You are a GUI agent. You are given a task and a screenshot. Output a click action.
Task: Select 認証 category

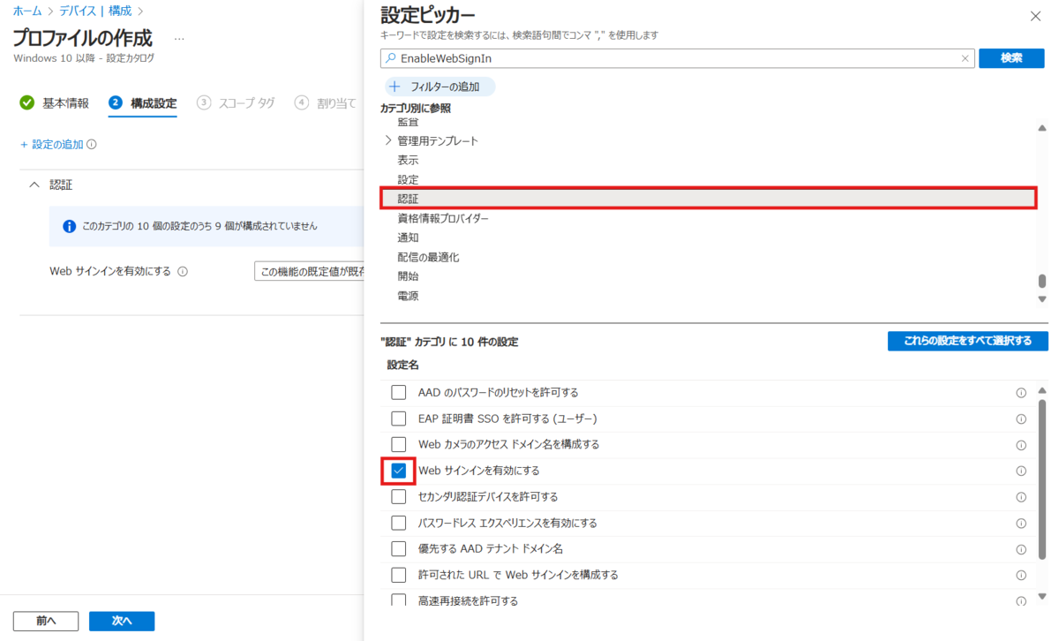pos(709,199)
